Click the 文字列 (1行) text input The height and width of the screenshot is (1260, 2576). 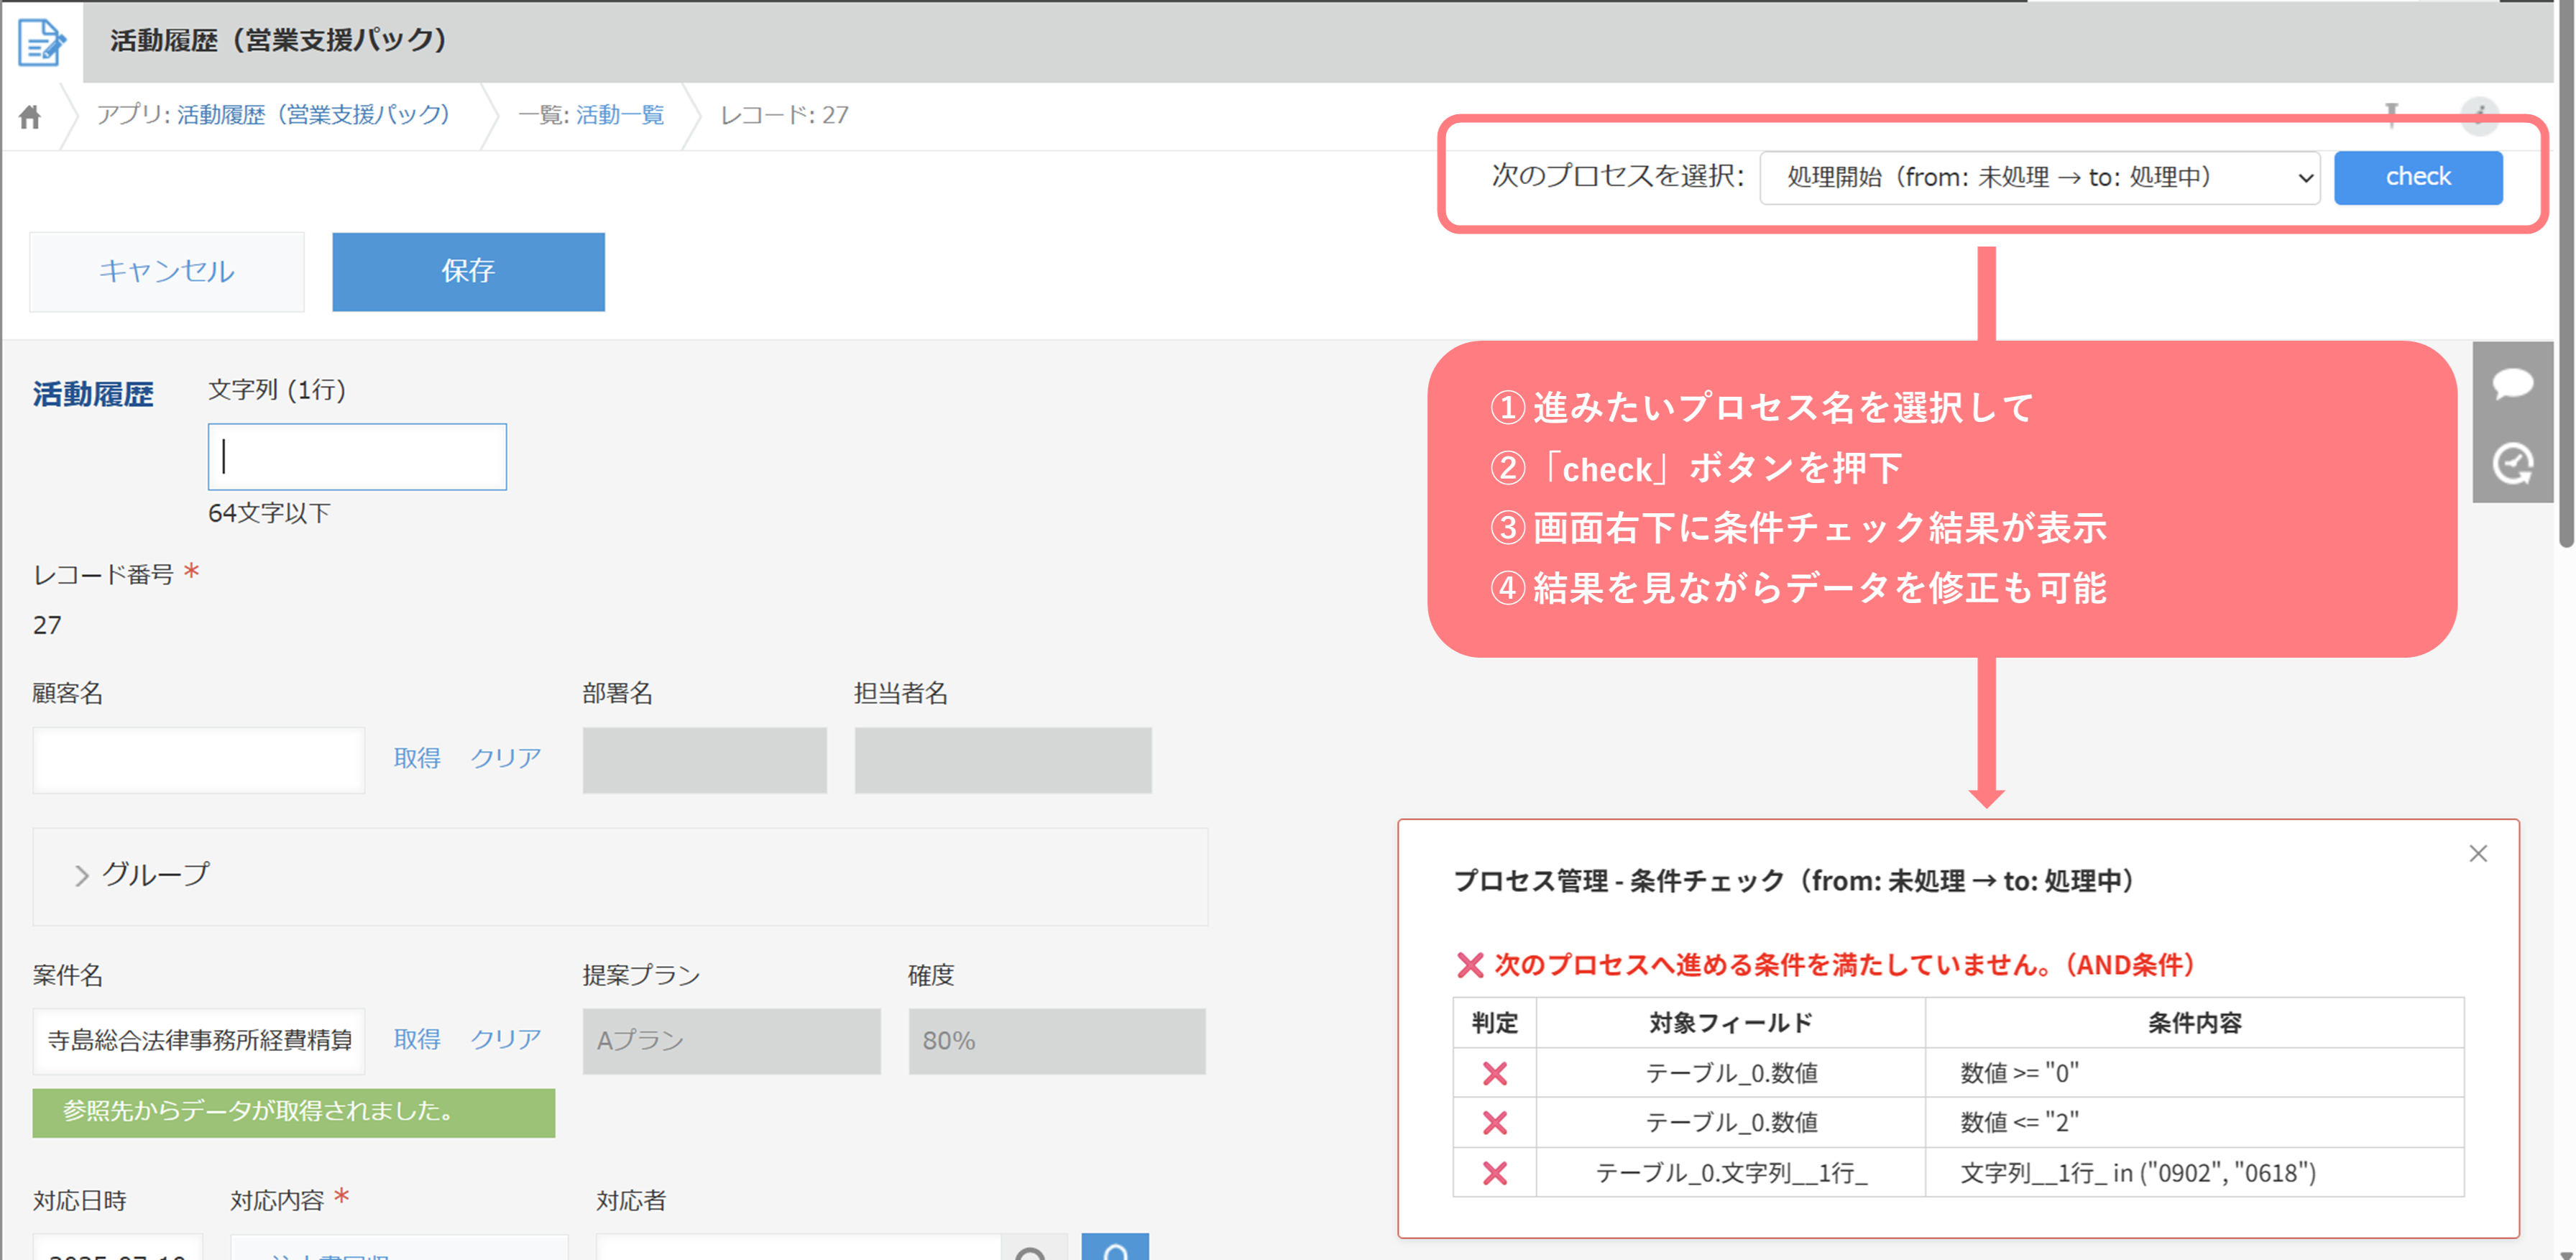357,457
